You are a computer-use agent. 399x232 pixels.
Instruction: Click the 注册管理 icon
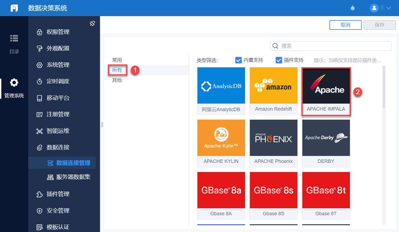(39, 114)
